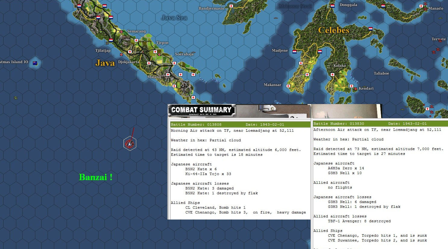Click the Ternate label

pos(439,39)
